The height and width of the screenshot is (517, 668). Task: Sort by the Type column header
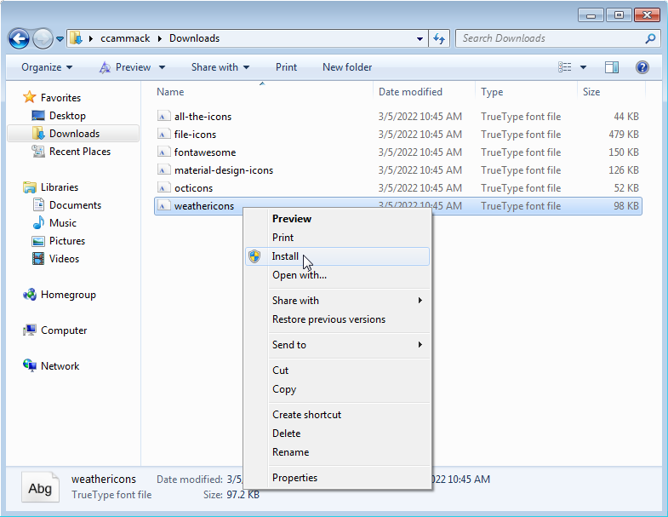coord(492,92)
